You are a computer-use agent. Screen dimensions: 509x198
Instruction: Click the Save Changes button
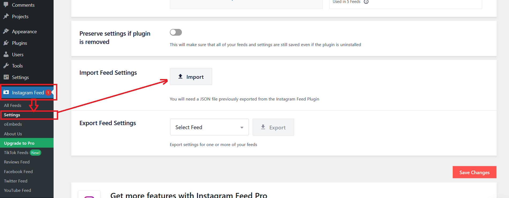[x=474, y=172]
